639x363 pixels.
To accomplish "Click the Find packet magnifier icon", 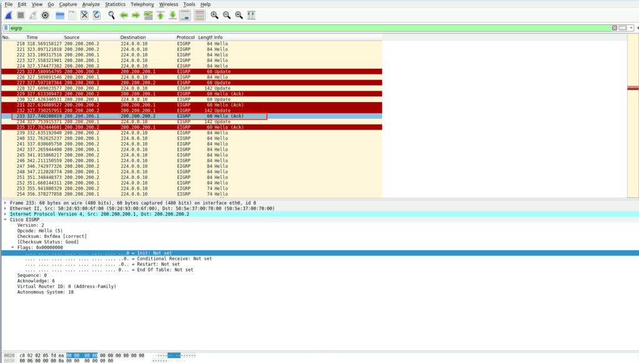I will [x=111, y=15].
